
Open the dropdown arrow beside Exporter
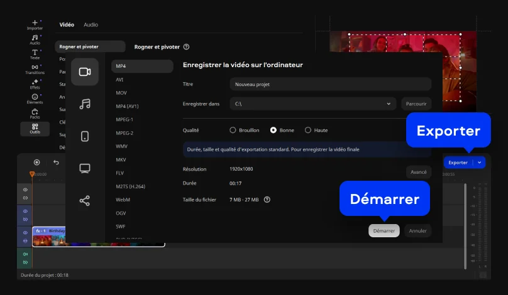(x=480, y=163)
